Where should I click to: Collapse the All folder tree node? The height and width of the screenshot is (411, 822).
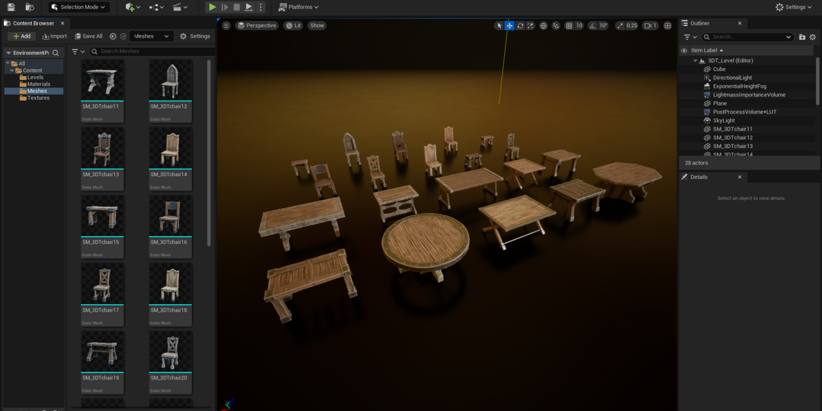7,64
